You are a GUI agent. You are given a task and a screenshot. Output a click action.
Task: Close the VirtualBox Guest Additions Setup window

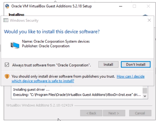coord(148,6)
